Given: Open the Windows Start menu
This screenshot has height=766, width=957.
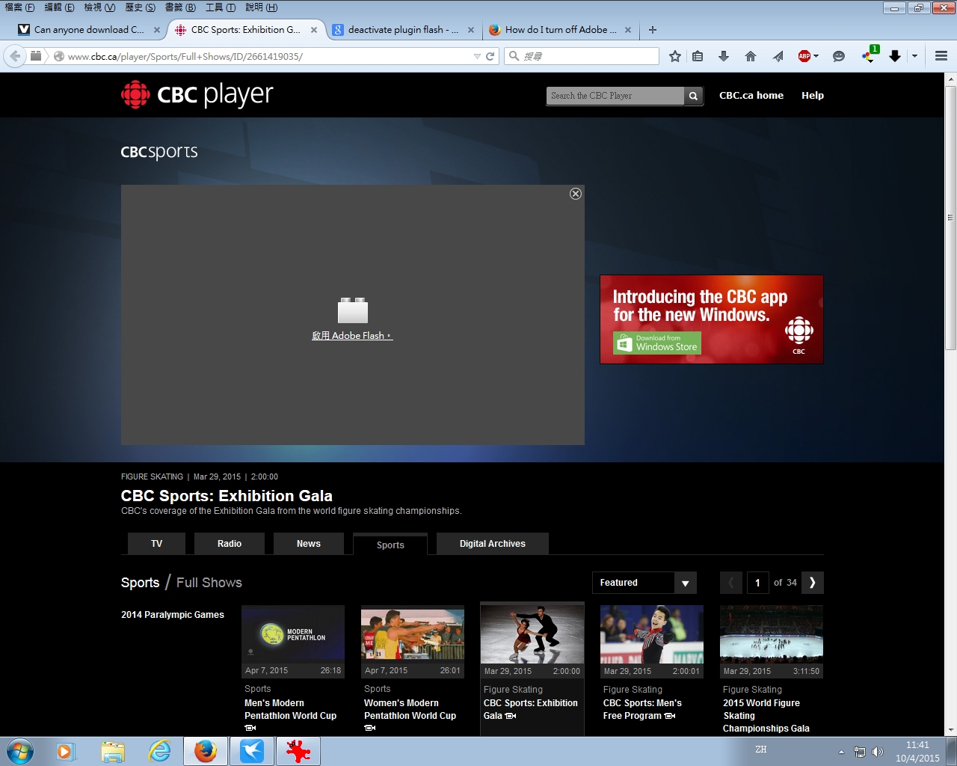Looking at the screenshot, I should point(20,751).
